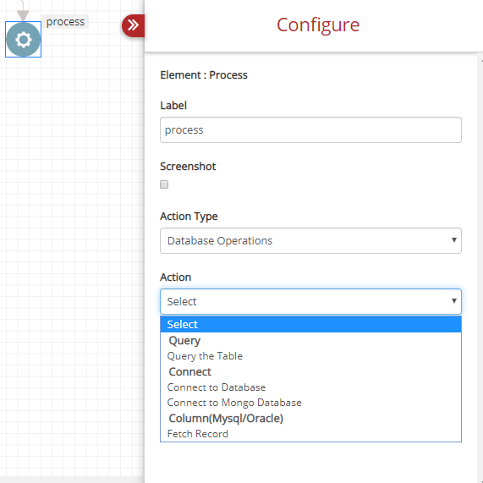This screenshot has width=483, height=483.
Task: Click the Connect group header
Action: (189, 372)
